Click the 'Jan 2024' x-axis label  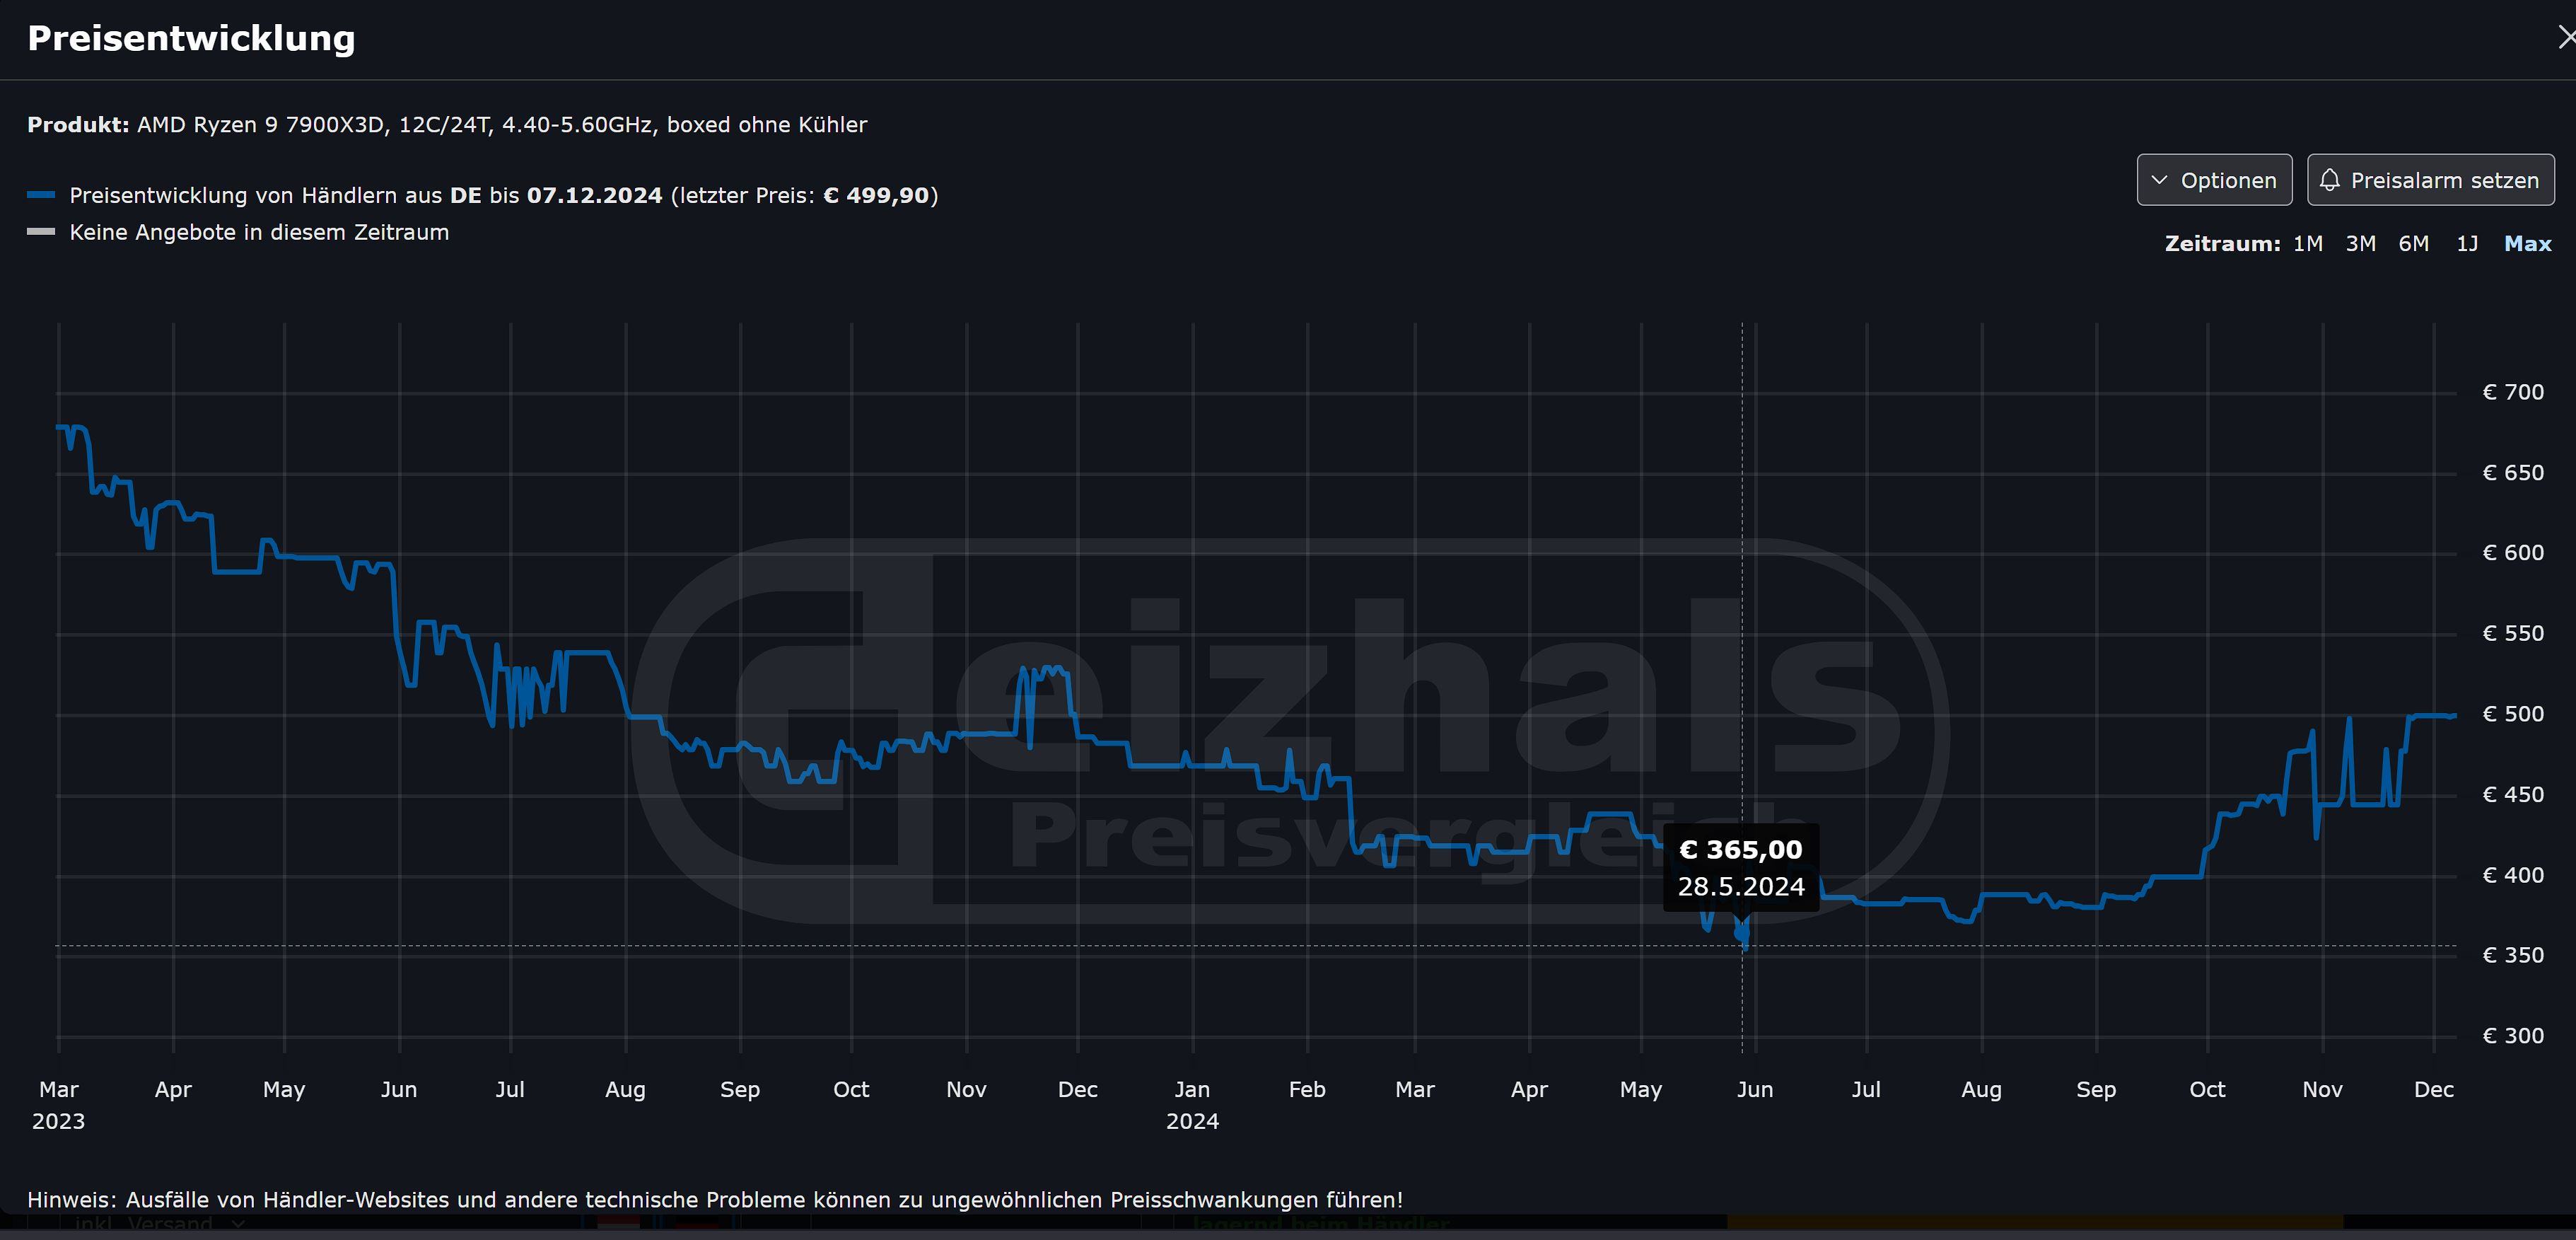point(1192,1105)
